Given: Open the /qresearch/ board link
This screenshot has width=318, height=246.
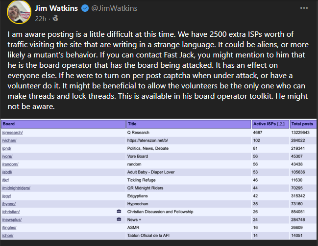Looking at the screenshot, I should (x=12, y=133).
